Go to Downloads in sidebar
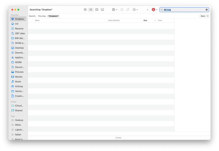Viewport: 219px width, 151px height. [18, 53]
